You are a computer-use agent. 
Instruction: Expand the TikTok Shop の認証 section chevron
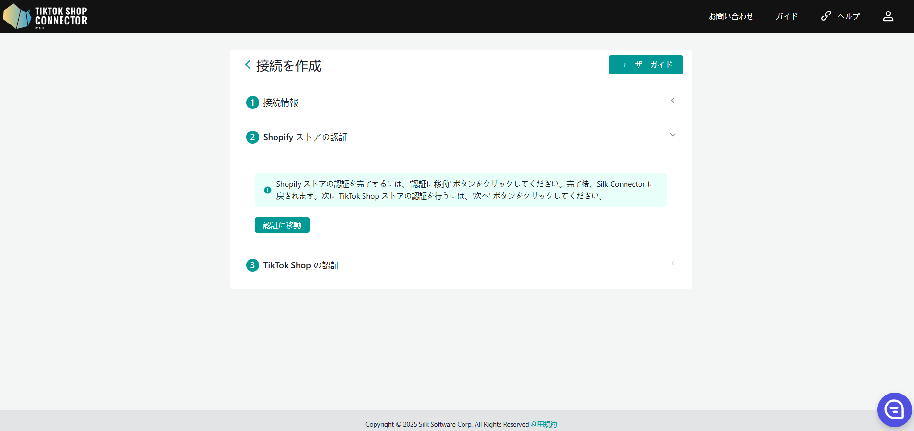[673, 263]
